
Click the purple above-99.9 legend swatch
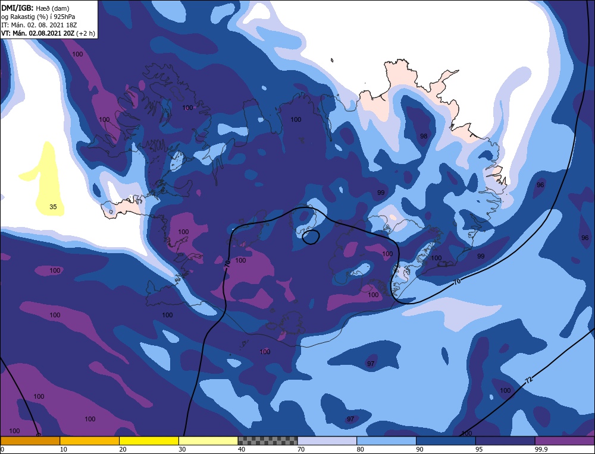click(x=565, y=440)
